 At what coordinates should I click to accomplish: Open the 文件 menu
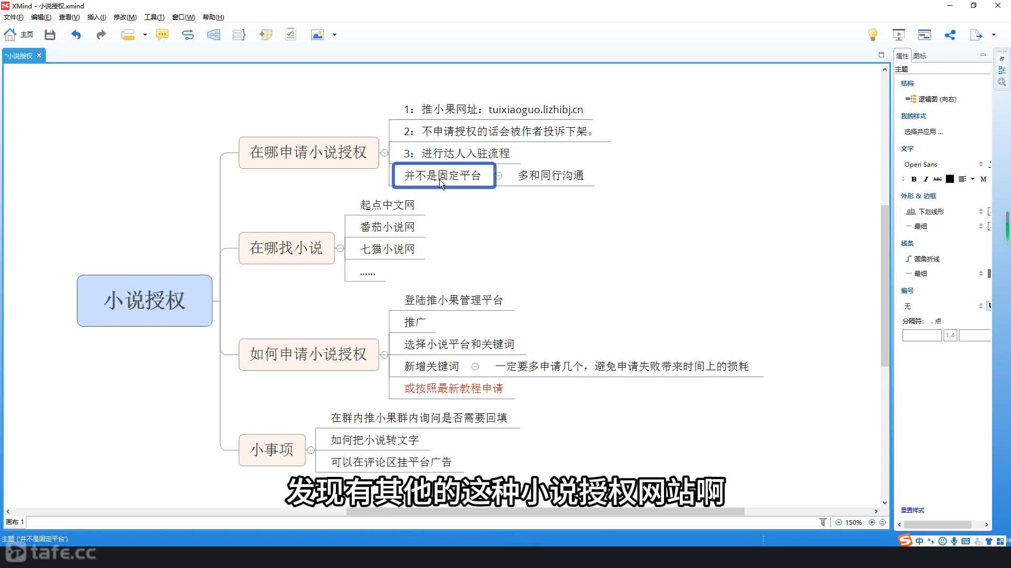coord(13,17)
